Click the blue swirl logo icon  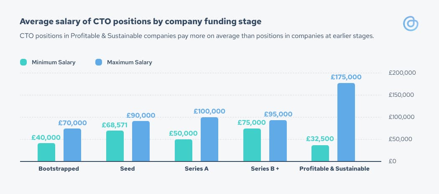point(411,23)
